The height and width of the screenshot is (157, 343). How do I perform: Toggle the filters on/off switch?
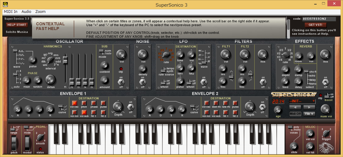tap(263, 82)
